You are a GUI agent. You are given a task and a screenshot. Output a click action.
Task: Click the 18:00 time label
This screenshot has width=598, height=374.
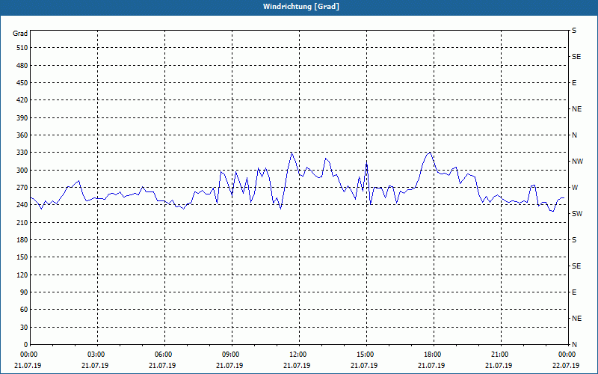[x=433, y=355]
